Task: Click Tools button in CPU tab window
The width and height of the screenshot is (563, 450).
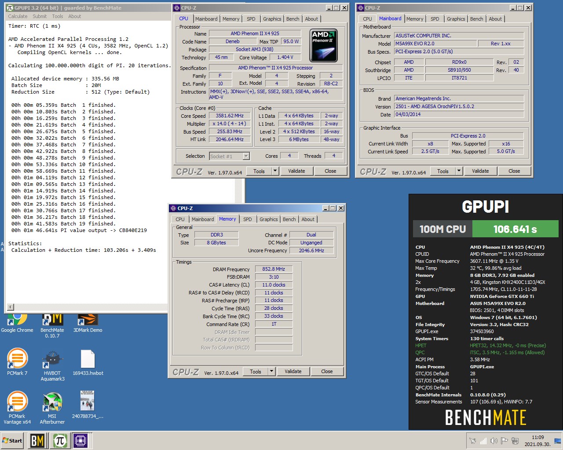Action: pos(259,171)
